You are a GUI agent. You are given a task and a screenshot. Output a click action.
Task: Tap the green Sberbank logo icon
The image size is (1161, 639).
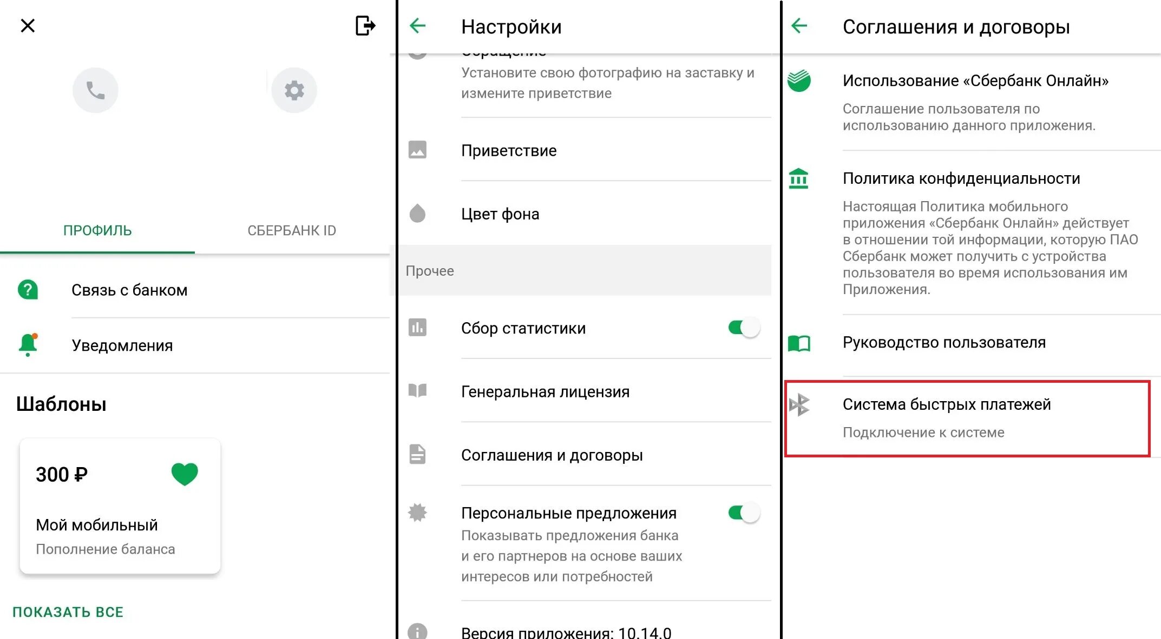pyautogui.click(x=799, y=81)
